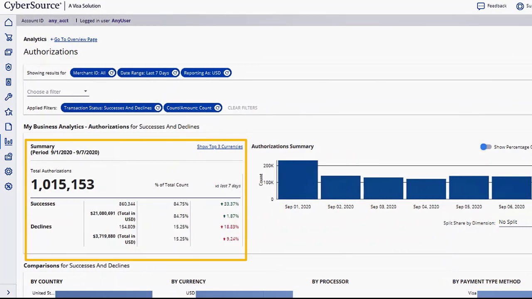The image size is (532, 299).
Task: Open the document page icon in sidebar
Action: 8,127
